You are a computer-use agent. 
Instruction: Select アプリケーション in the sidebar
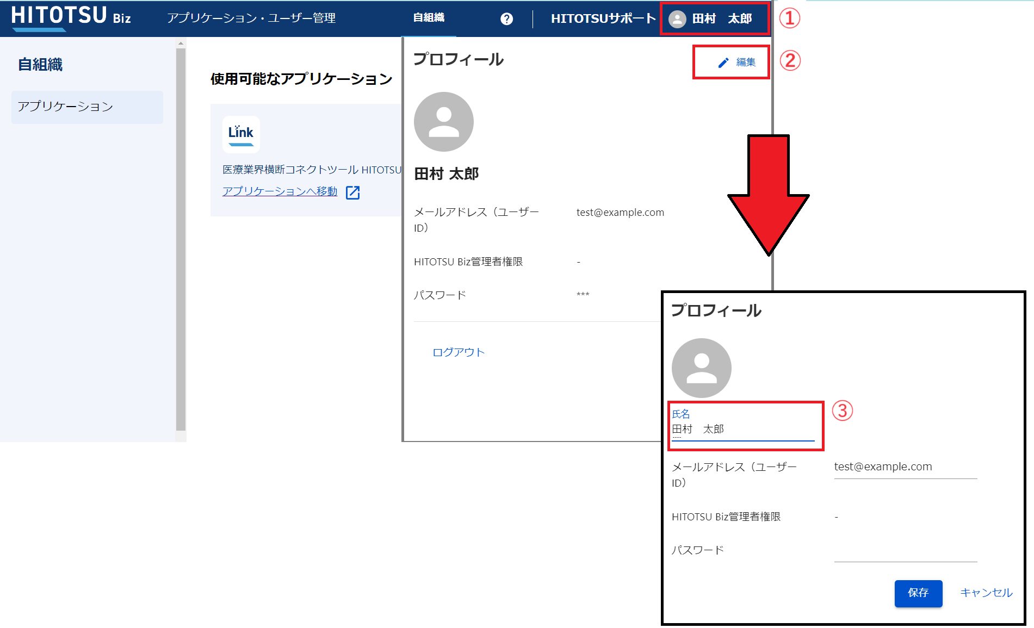(x=87, y=107)
